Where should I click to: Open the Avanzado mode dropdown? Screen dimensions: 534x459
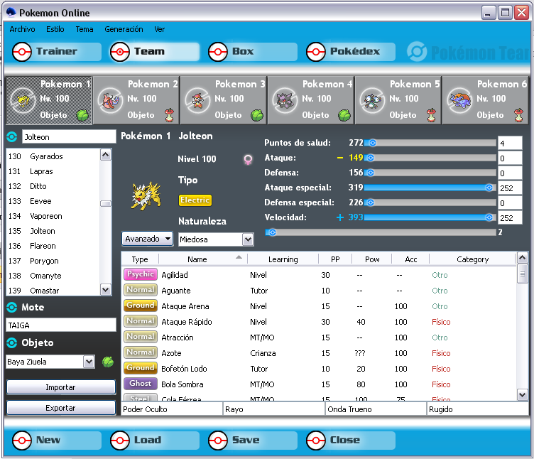point(148,239)
